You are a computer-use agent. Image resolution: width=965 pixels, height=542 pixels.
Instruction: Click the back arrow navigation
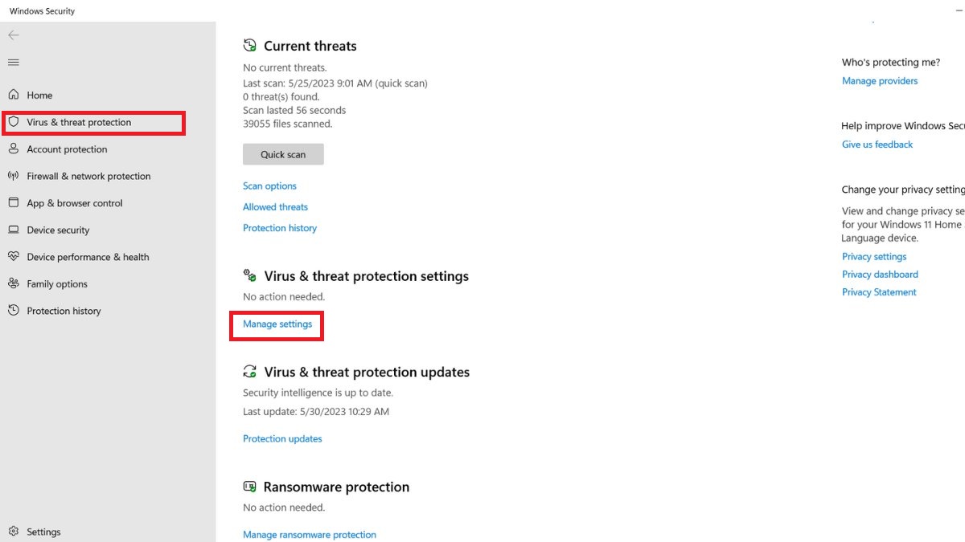[13, 35]
